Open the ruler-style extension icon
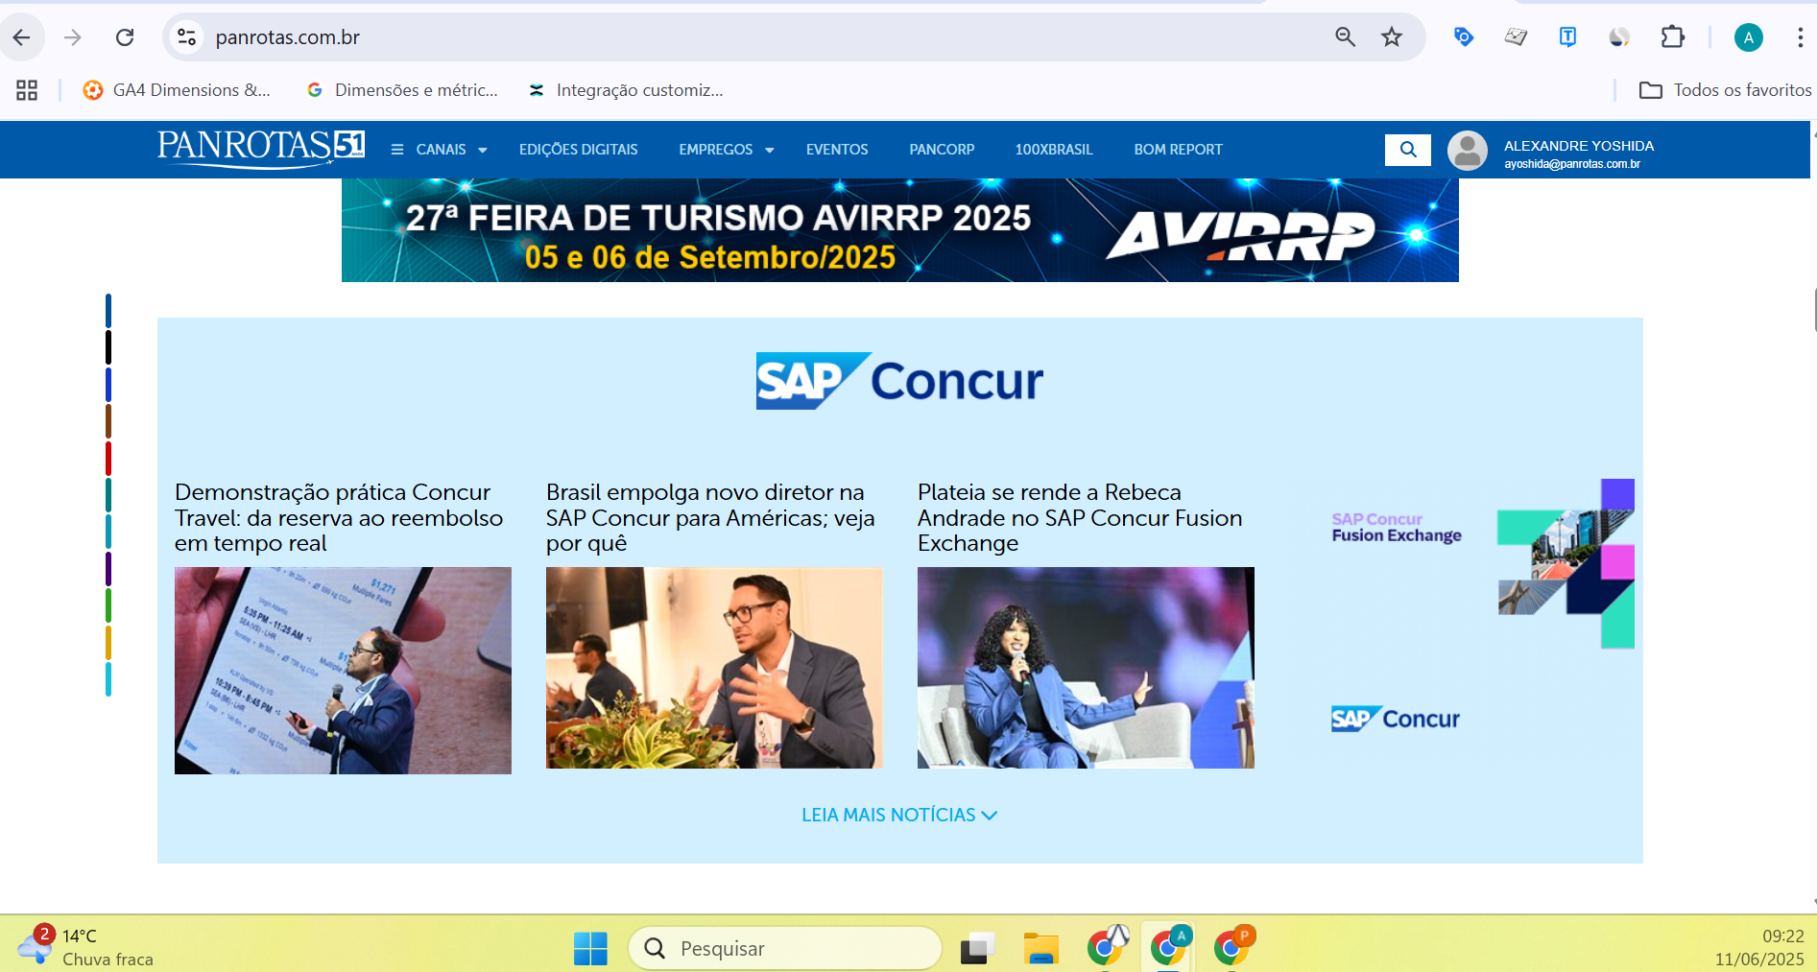Viewport: 1817px width, 972px height. [1516, 37]
